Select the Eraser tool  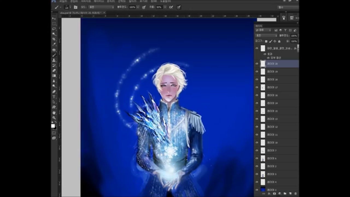coord(54,71)
